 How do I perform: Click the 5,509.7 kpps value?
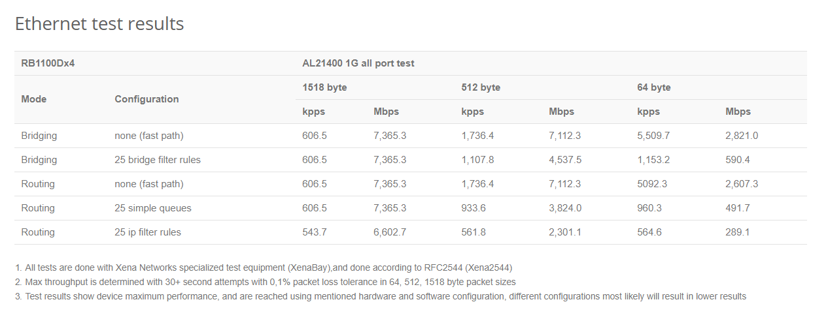pos(653,136)
